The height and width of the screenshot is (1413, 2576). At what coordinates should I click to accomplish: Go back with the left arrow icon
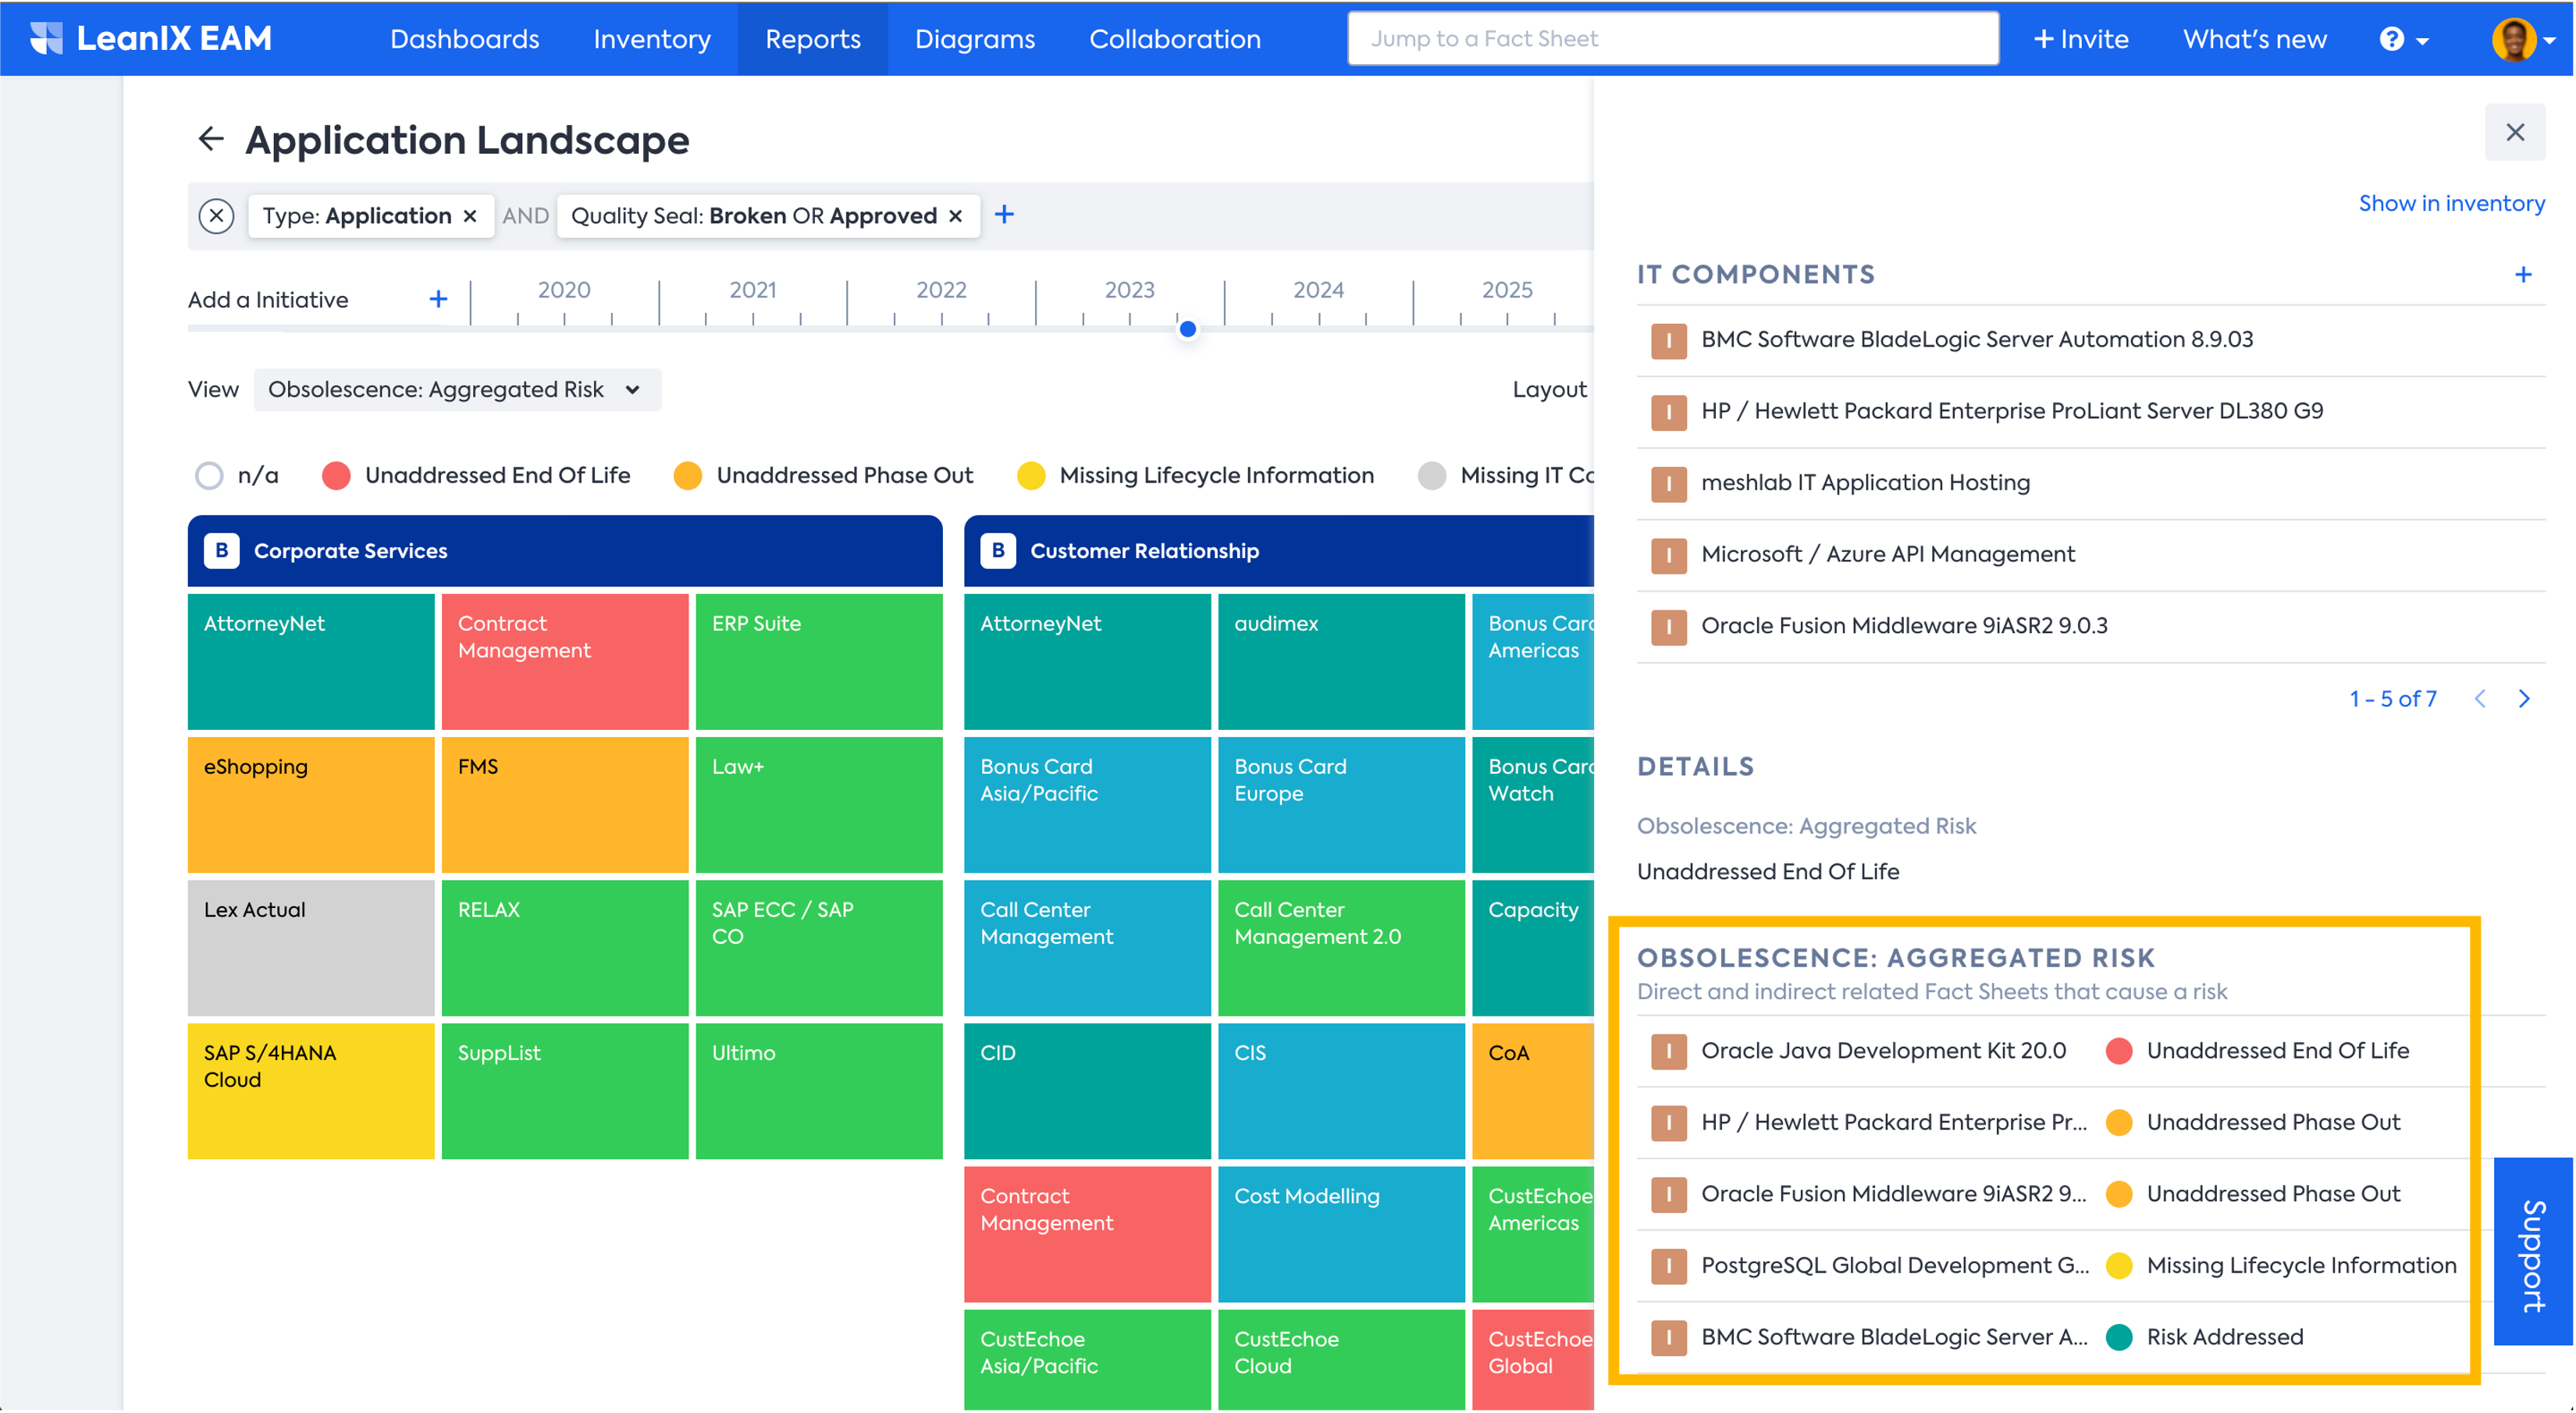tap(210, 139)
